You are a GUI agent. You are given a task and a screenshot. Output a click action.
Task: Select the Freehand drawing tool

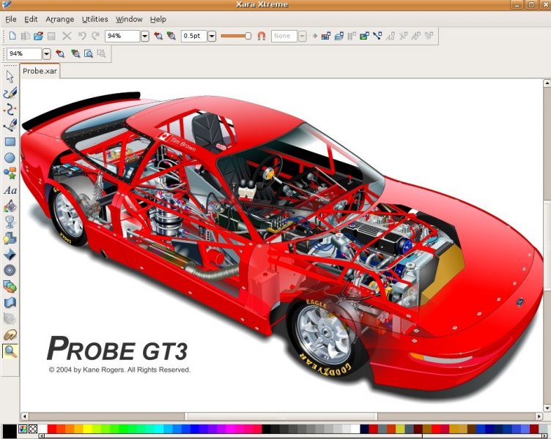[10, 93]
